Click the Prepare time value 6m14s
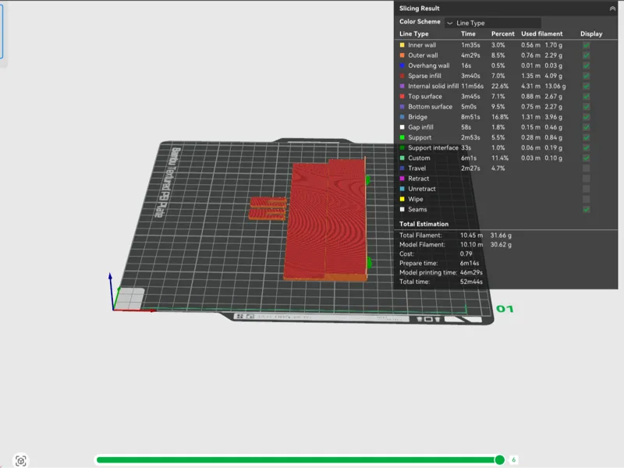This screenshot has width=624, height=468. 470,263
